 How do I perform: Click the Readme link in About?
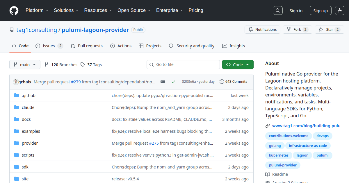point(277,174)
